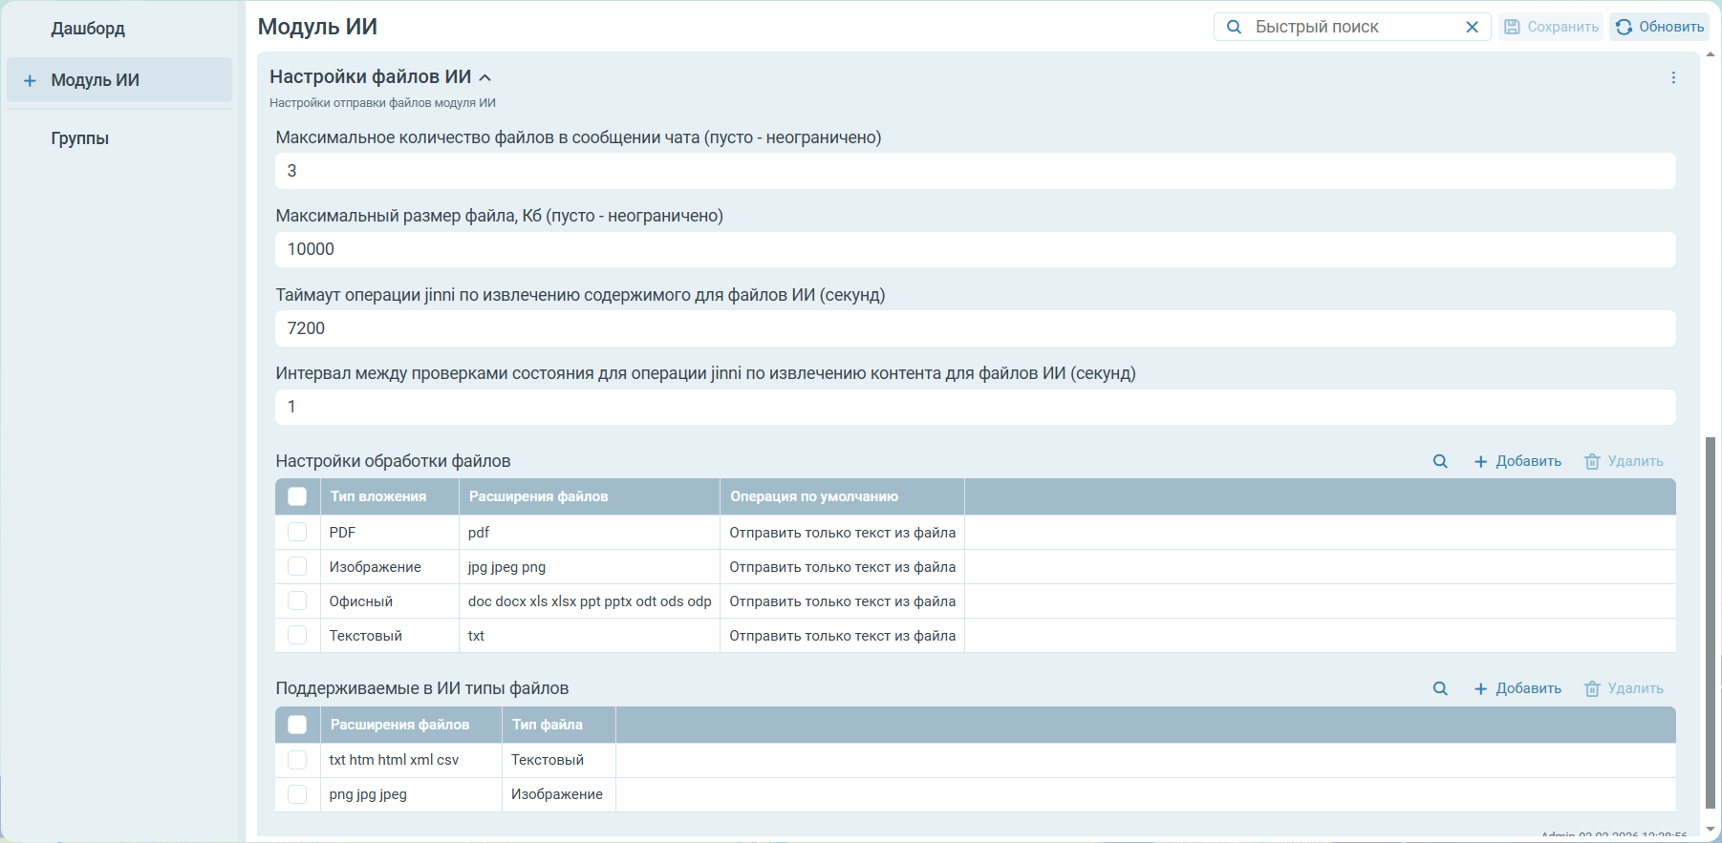Clear the quick search field with X
Image resolution: width=1722 pixels, height=843 pixels.
(1472, 27)
